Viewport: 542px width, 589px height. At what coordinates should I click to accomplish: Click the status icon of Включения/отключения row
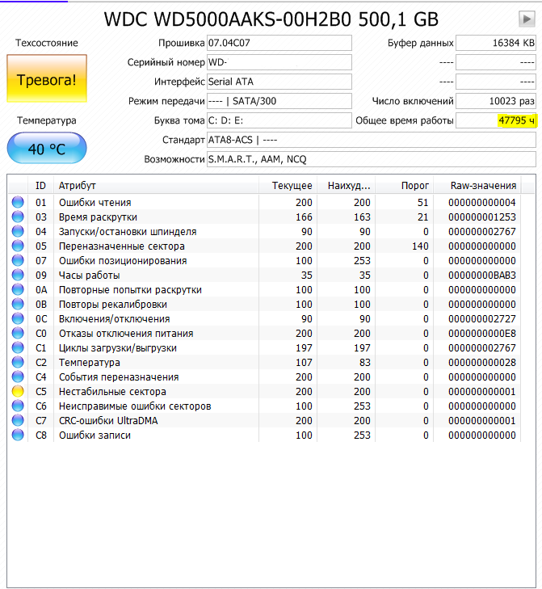point(18,318)
